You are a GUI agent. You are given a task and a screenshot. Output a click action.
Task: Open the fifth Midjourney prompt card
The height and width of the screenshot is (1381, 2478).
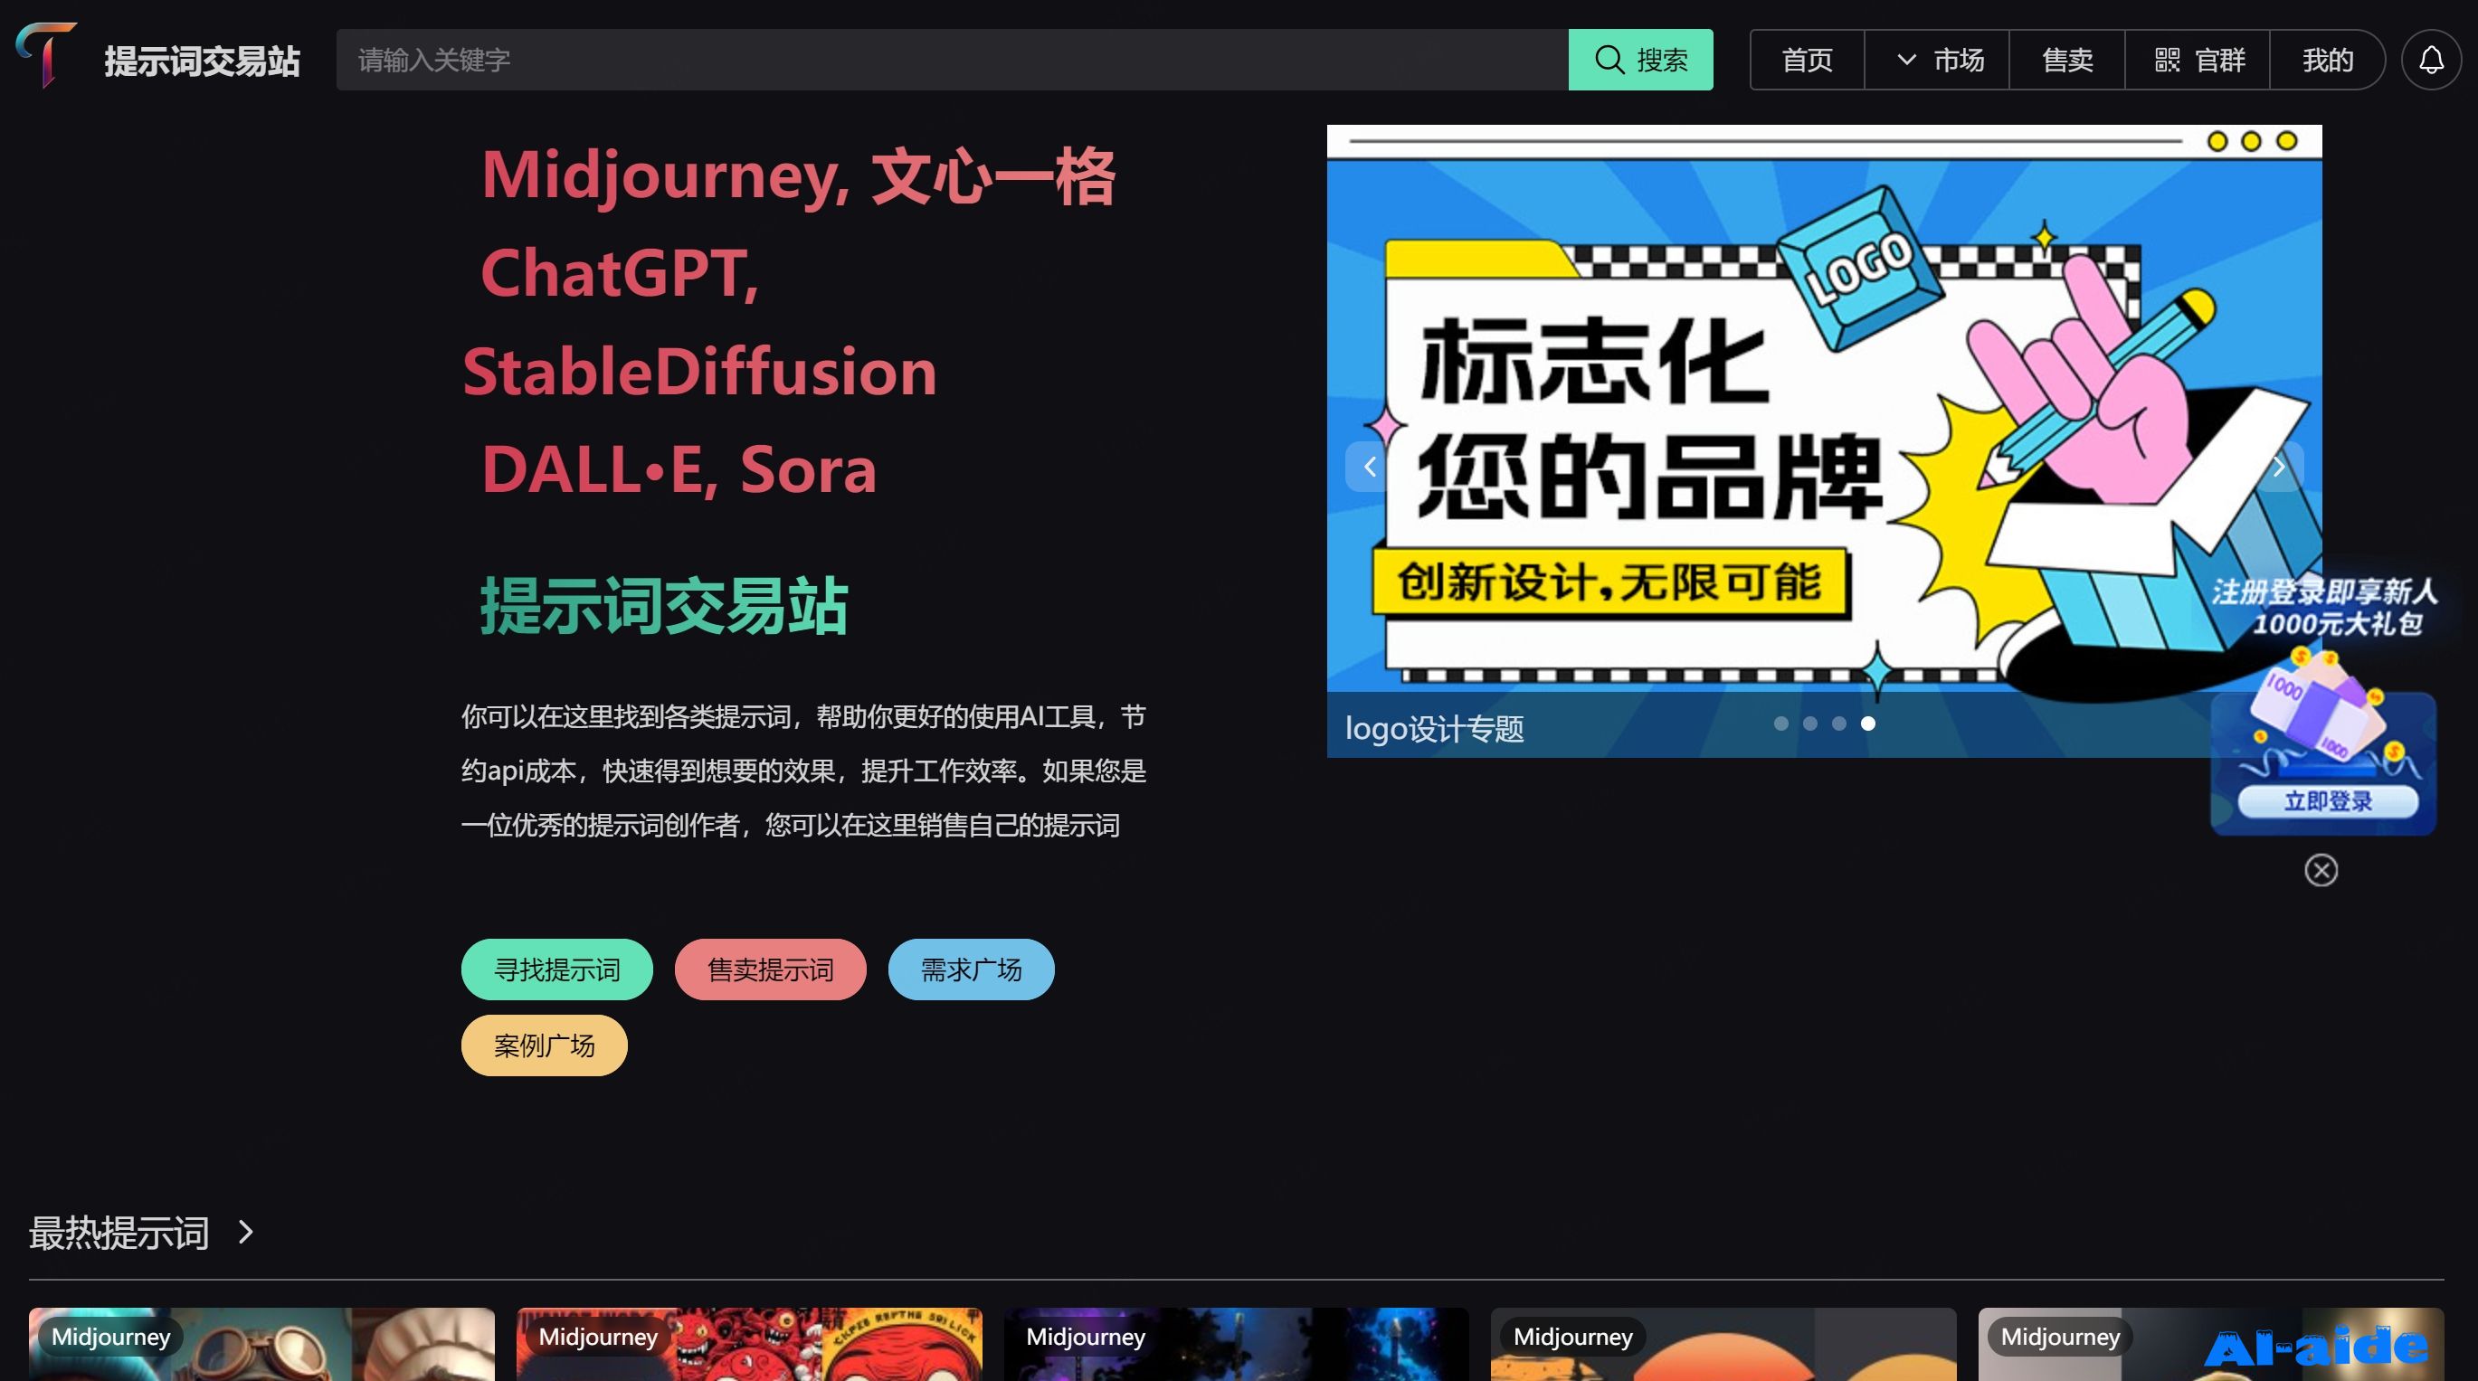[x=2211, y=1345]
